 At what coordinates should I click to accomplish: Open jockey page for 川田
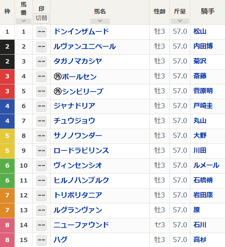pos(200,150)
